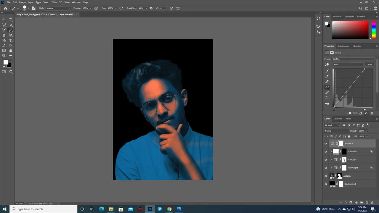Expand the layer Fill slider dropdown
The height and width of the screenshot is (213, 379).
pos(367,136)
